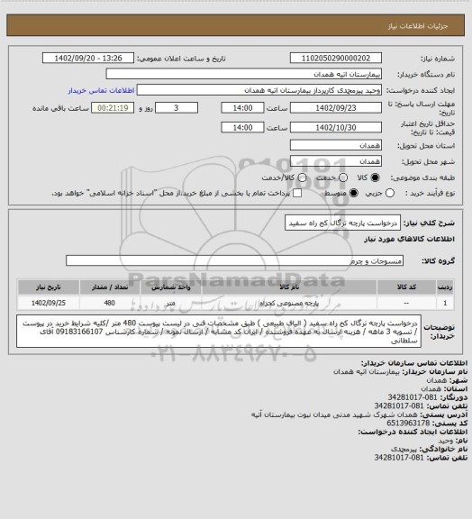
Task: Click the unit cell متر
Action: pos(171,303)
